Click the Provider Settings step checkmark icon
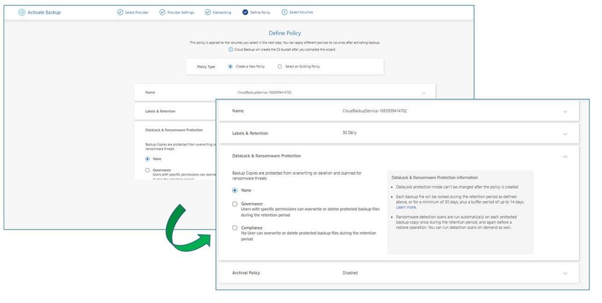 (x=162, y=12)
